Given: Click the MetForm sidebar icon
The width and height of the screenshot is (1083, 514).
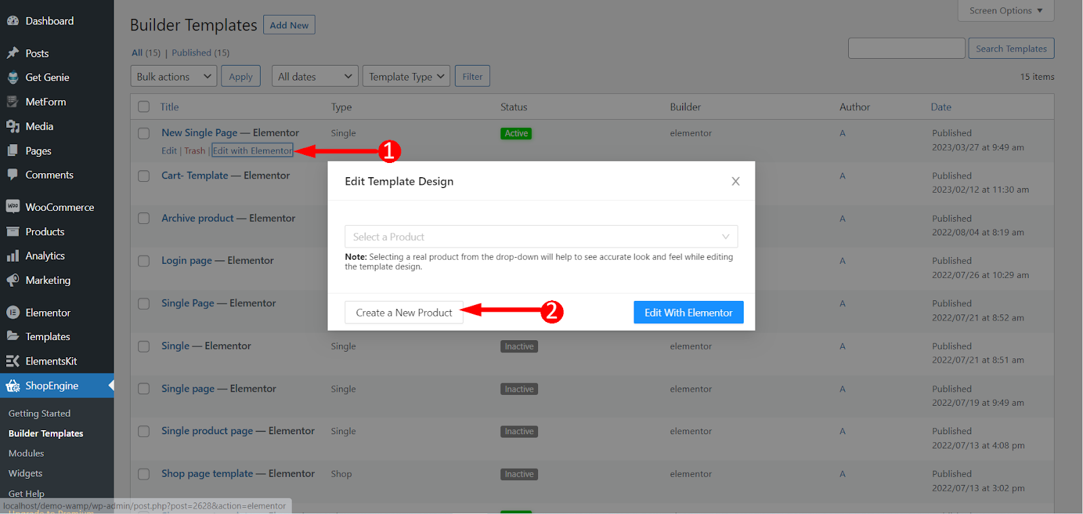Looking at the screenshot, I should click(x=13, y=101).
